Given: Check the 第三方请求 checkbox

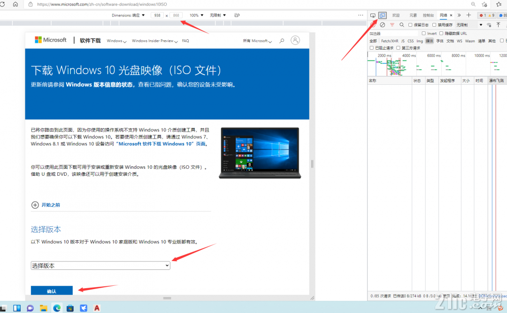Looking at the screenshot, I should point(398,48).
